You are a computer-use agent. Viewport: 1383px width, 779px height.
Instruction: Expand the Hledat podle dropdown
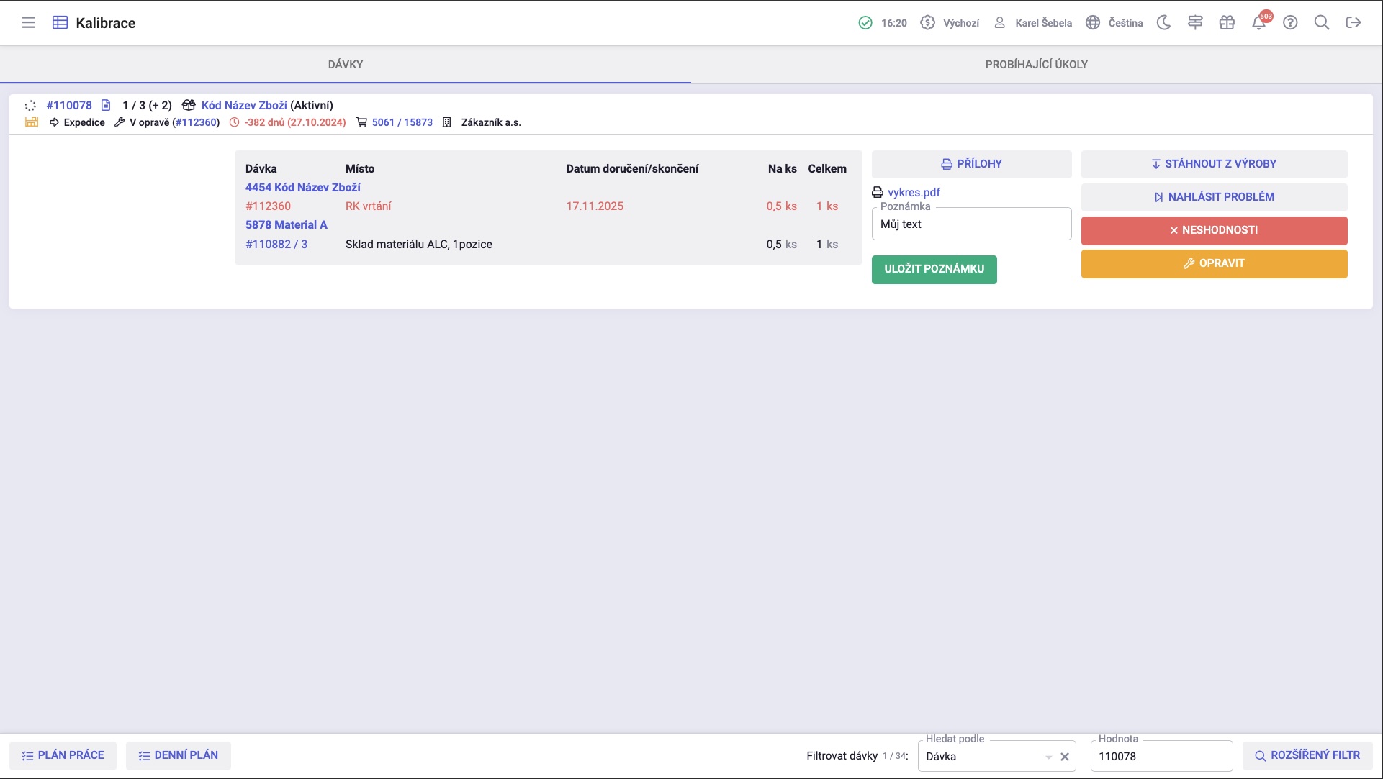(x=1048, y=757)
